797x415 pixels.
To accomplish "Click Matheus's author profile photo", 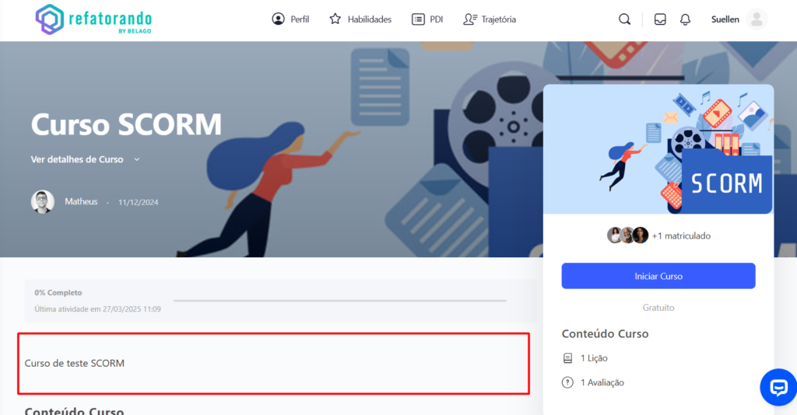I will pyautogui.click(x=43, y=202).
